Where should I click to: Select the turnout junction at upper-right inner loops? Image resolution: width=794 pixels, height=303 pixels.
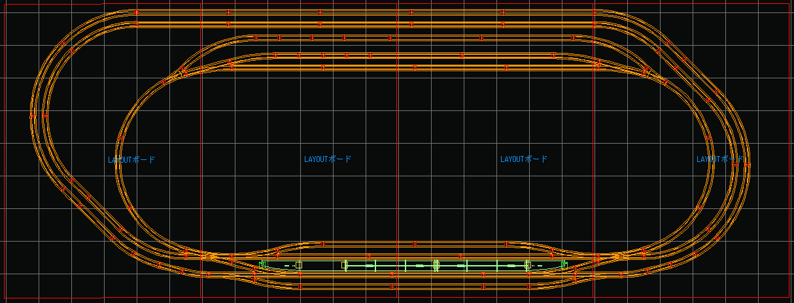(645, 72)
